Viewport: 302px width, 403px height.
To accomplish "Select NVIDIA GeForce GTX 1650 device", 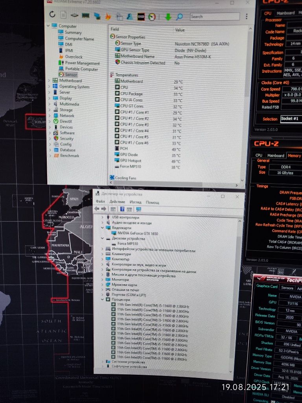I will point(138,233).
